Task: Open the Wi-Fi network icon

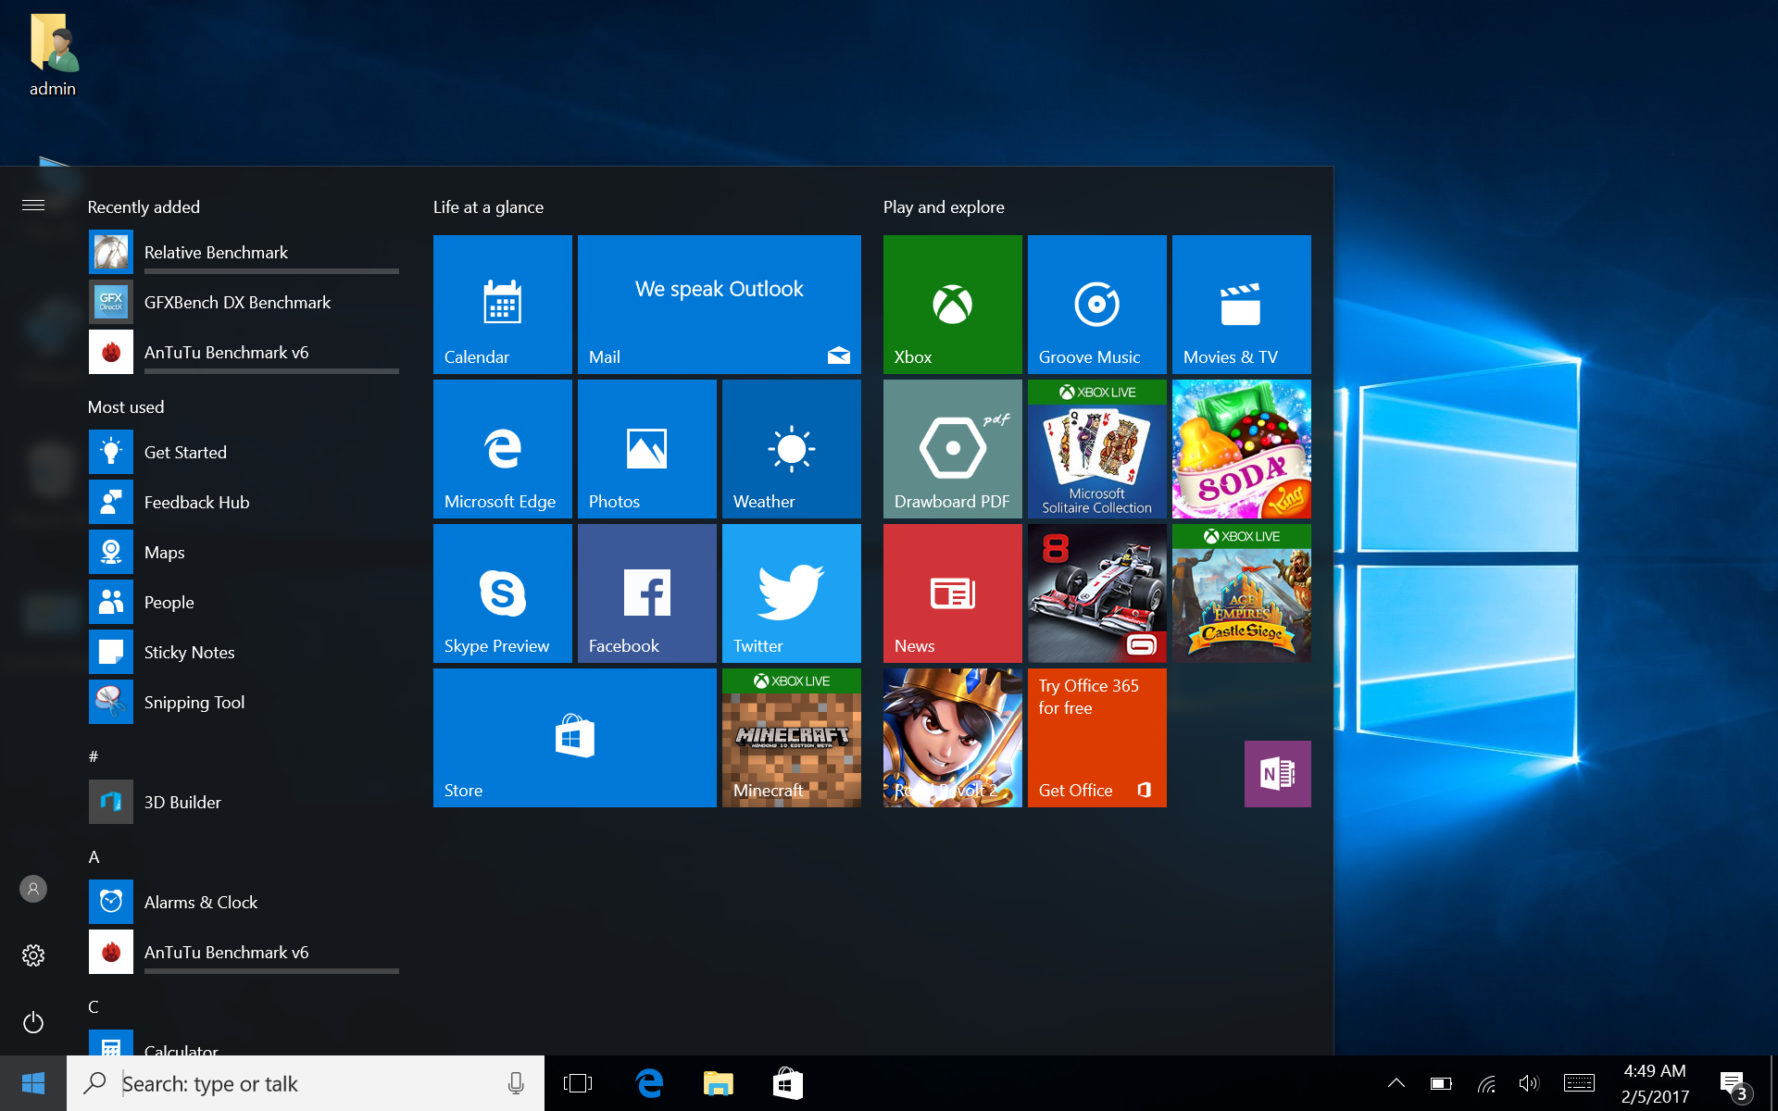Action: pyautogui.click(x=1486, y=1083)
